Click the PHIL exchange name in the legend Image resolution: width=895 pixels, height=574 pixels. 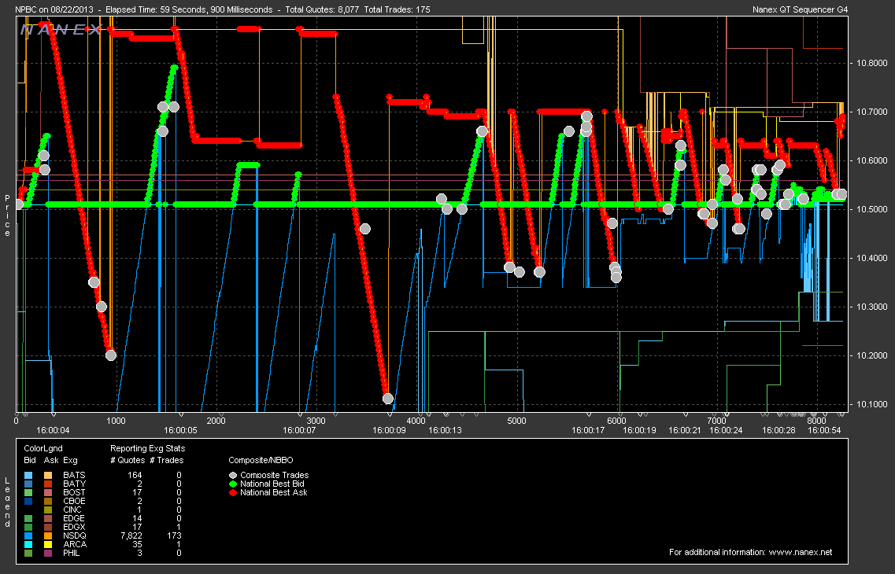pyautogui.click(x=72, y=553)
